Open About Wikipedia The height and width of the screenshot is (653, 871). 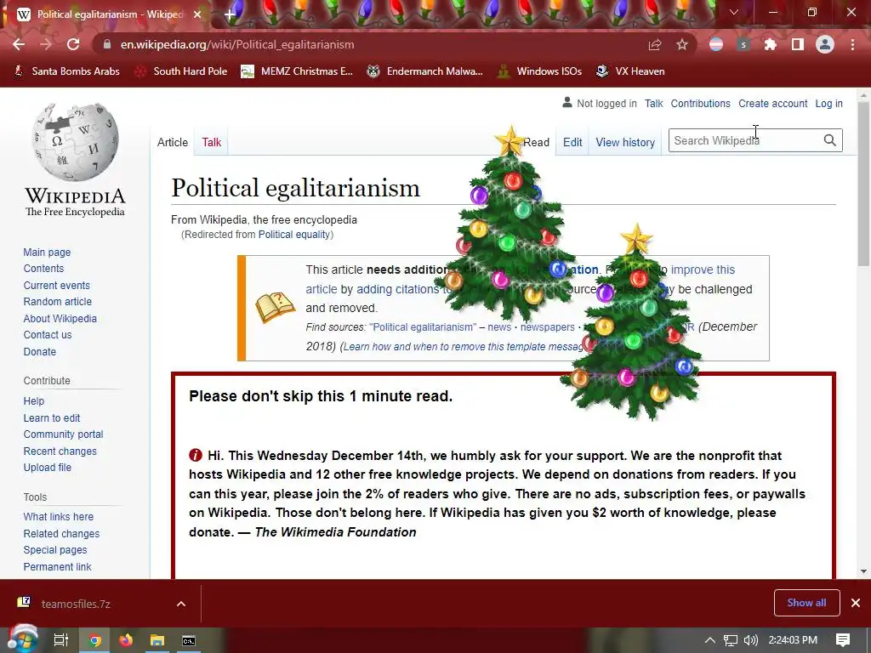point(60,319)
